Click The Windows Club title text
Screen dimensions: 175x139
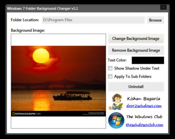click(144, 117)
